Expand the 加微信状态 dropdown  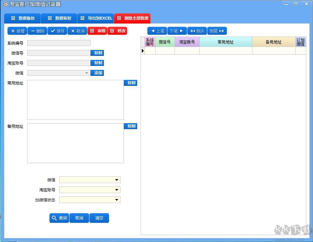[117, 200]
